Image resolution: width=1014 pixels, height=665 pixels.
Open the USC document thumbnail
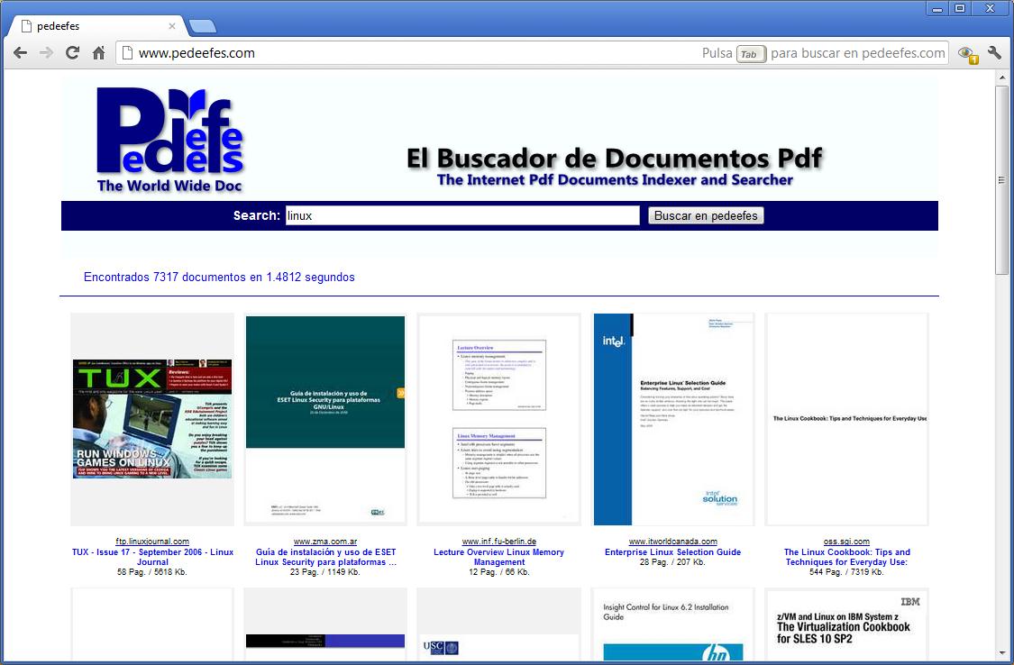pyautogui.click(x=498, y=624)
